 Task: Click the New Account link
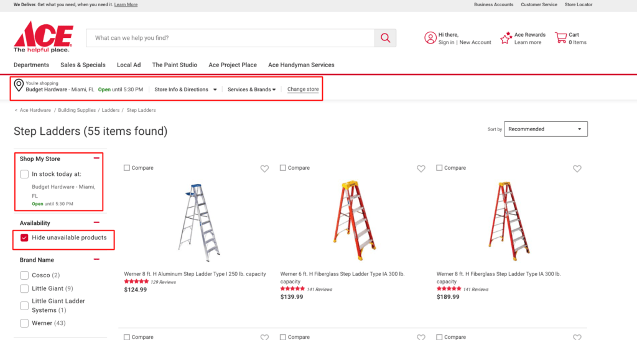tap(475, 42)
